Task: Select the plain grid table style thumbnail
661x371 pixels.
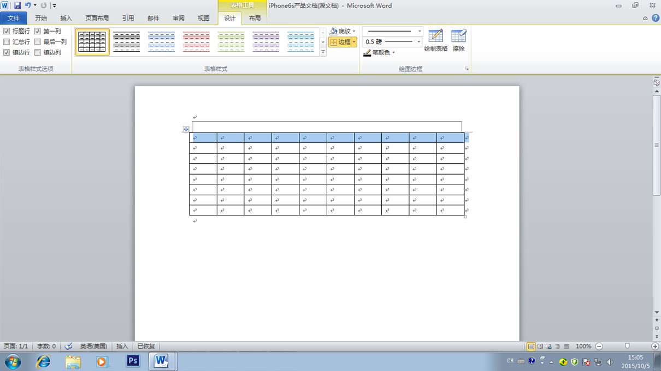Action: 92,42
